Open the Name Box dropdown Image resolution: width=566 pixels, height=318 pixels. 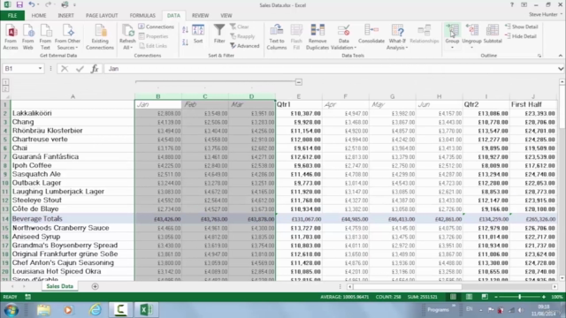[x=40, y=69]
